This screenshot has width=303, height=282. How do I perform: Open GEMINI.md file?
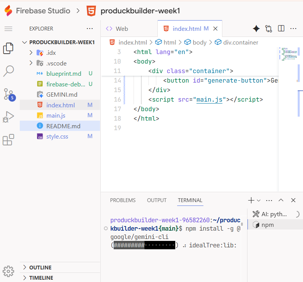60,95
